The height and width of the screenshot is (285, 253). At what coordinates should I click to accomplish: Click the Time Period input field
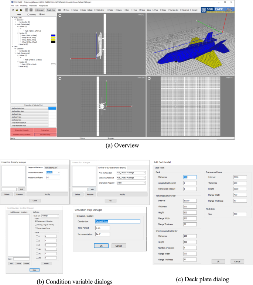tap(103, 228)
